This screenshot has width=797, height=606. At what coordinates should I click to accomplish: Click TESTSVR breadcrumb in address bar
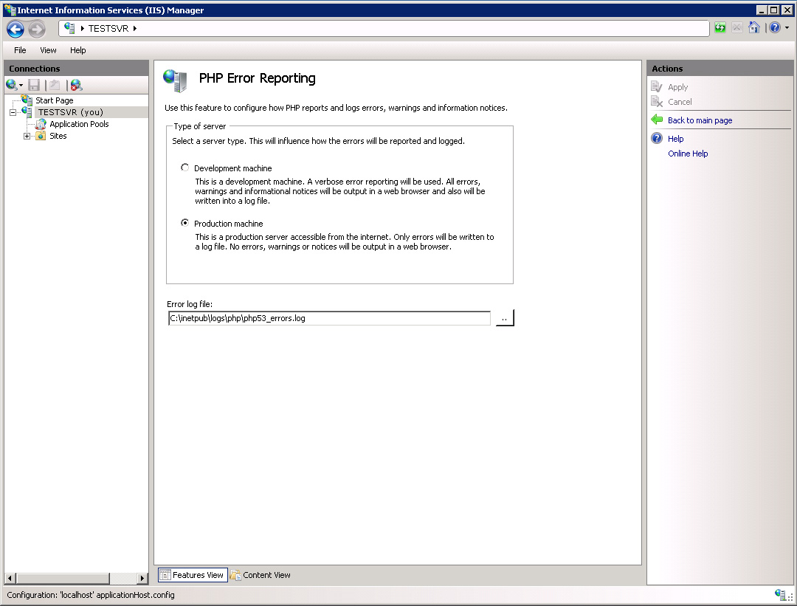pyautogui.click(x=108, y=29)
